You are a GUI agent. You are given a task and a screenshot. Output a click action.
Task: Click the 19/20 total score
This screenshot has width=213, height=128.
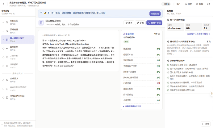coord(157,34)
